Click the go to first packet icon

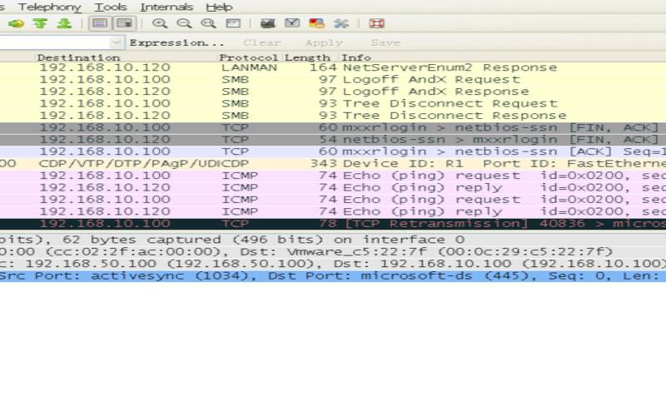click(x=40, y=23)
